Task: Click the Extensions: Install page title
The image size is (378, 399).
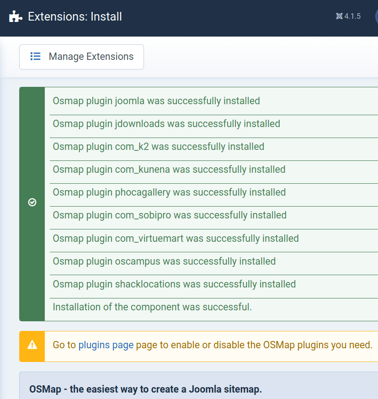Action: point(75,16)
